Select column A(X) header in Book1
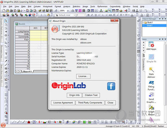The height and width of the screenshot is (128, 167). tap(35, 28)
